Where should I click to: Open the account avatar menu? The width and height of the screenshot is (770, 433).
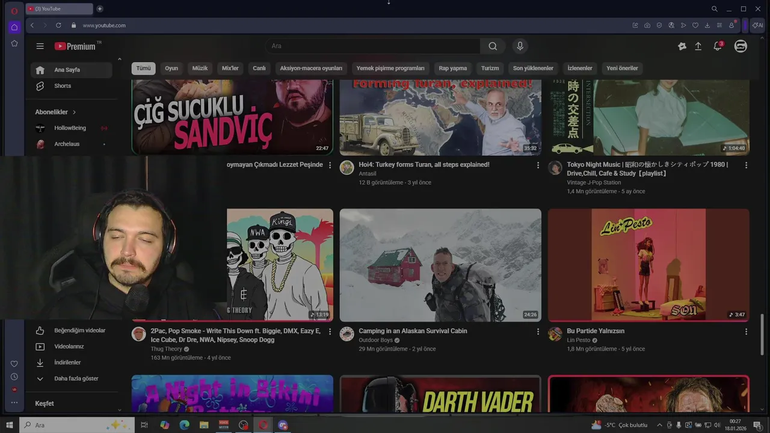[741, 46]
